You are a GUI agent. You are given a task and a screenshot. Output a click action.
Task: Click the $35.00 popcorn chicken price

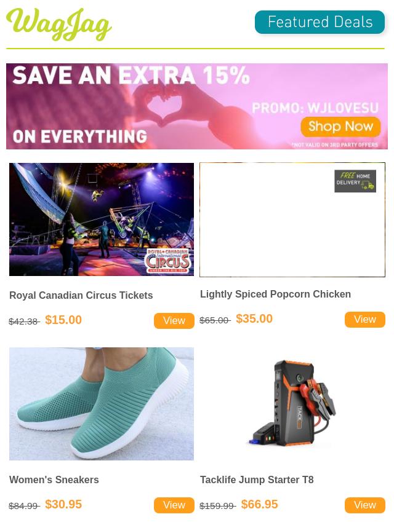[254, 318]
